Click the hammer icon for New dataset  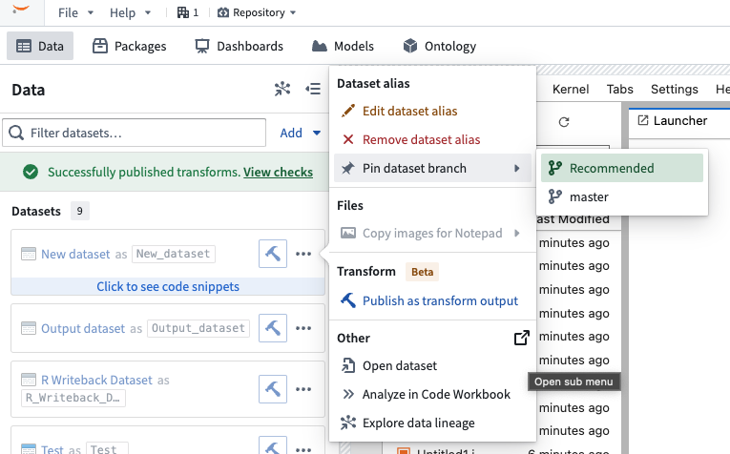click(x=273, y=254)
